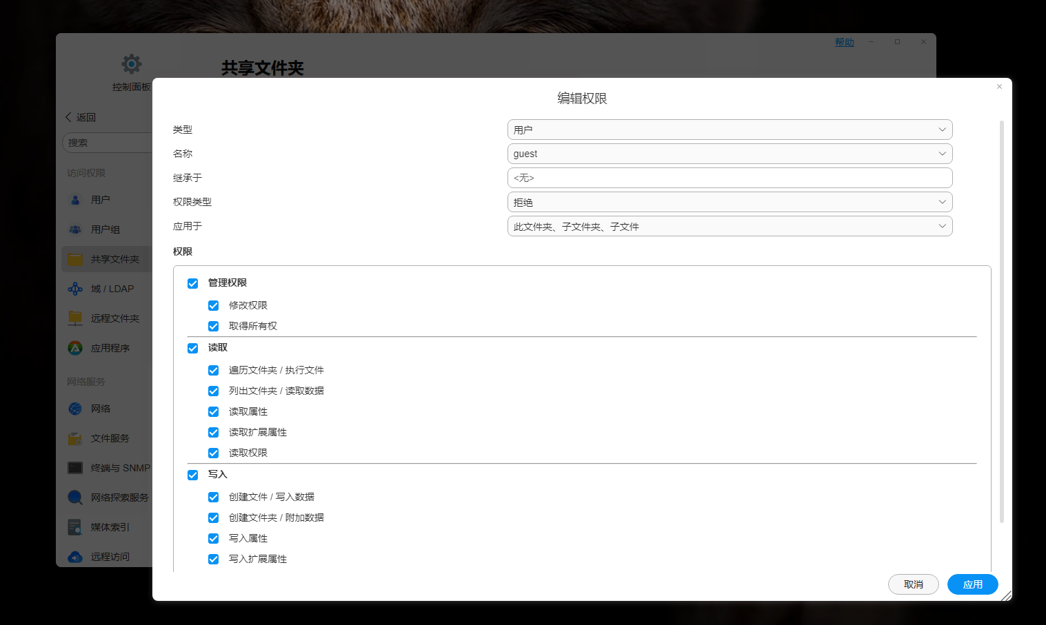Open the 权限类型 dropdown showing 拒绝
This screenshot has height=625, width=1046.
tap(730, 202)
